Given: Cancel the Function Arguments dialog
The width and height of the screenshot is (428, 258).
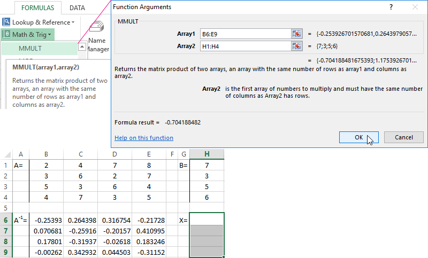Looking at the screenshot, I should tap(403, 137).
